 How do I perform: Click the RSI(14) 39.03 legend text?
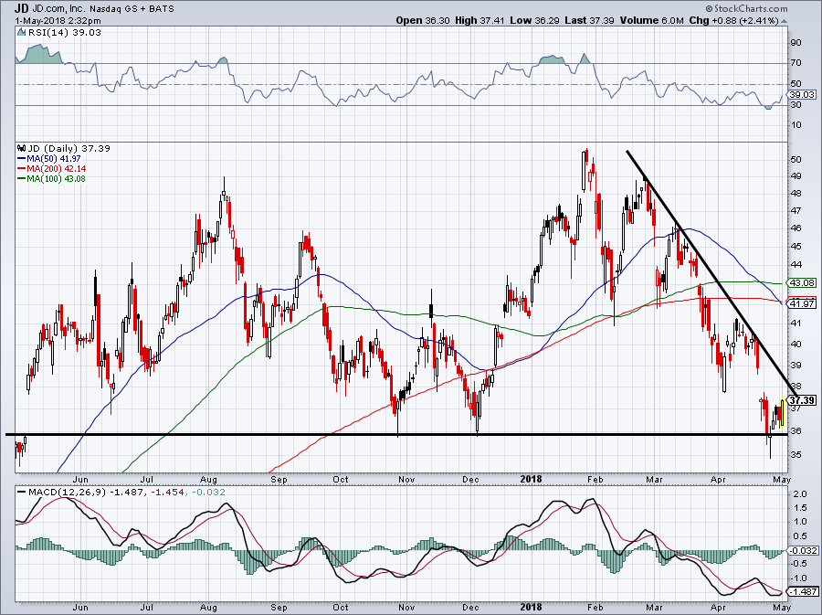pyautogui.click(x=64, y=33)
